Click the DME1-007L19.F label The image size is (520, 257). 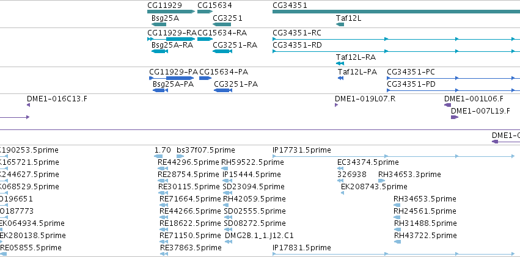[x=480, y=111]
